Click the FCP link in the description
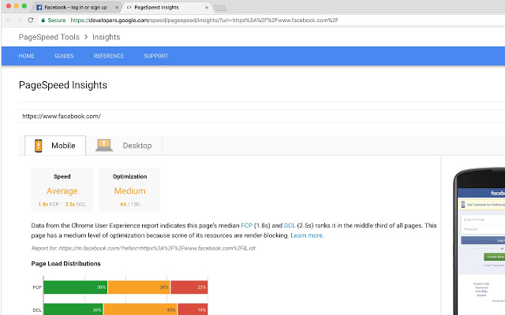 247,226
